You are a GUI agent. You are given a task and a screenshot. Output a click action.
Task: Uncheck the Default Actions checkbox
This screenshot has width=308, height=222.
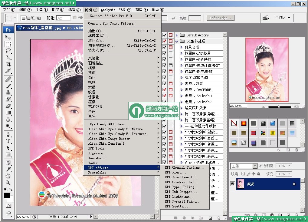[x=164, y=35]
